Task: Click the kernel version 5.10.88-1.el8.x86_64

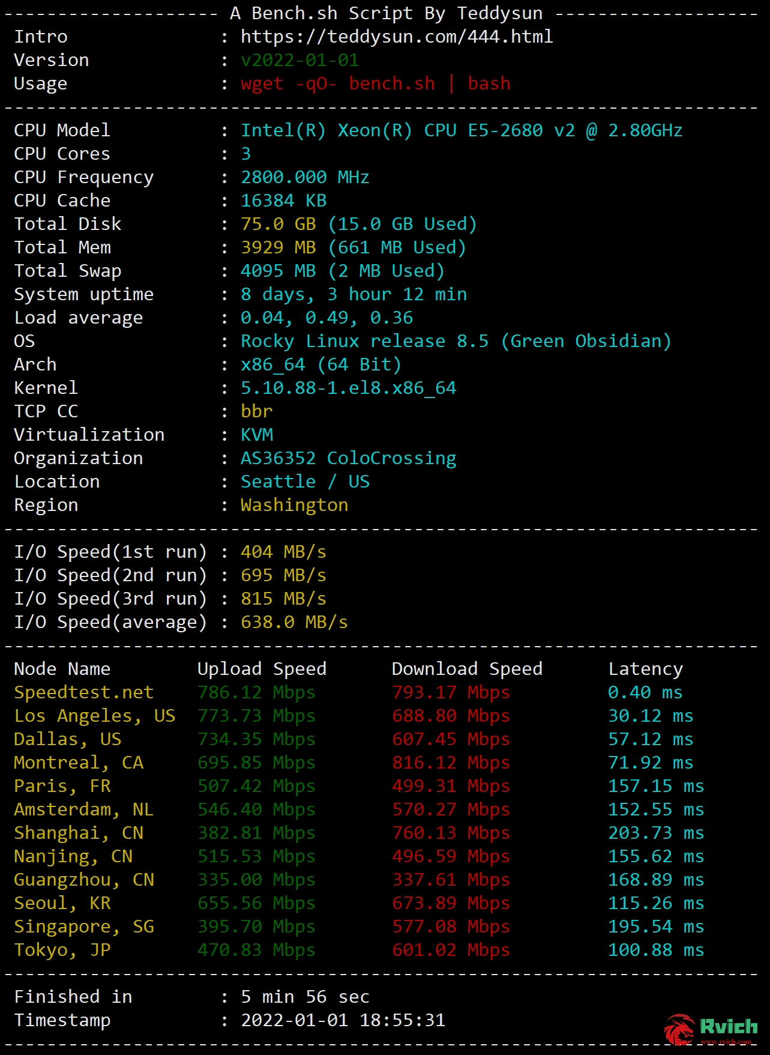Action: click(x=348, y=388)
